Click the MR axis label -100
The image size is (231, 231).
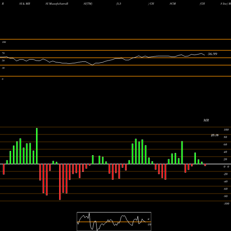pyautogui.click(x=226, y=204)
